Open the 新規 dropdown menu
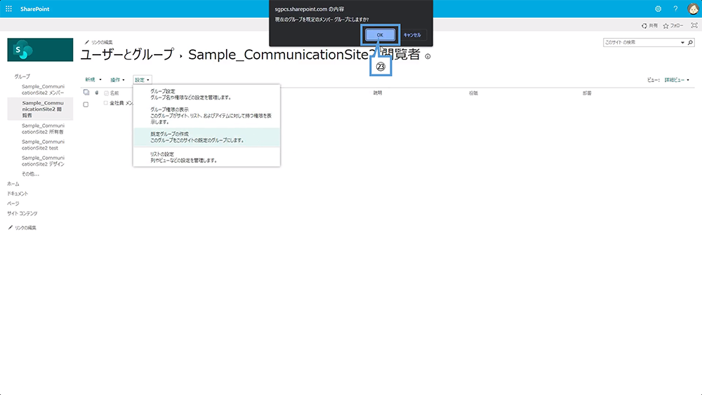Screen dimensions: 702x395 (93, 79)
